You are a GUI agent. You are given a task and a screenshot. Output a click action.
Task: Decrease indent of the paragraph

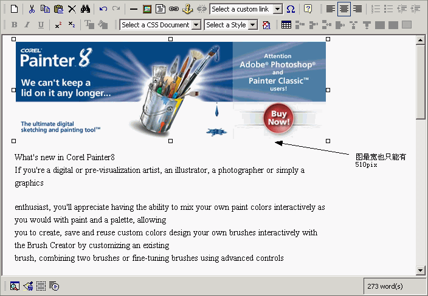tap(402, 9)
